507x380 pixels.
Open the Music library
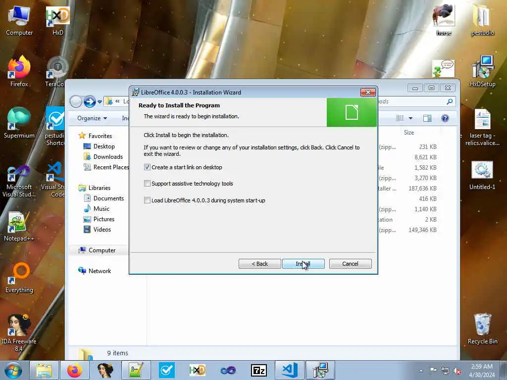[101, 208]
